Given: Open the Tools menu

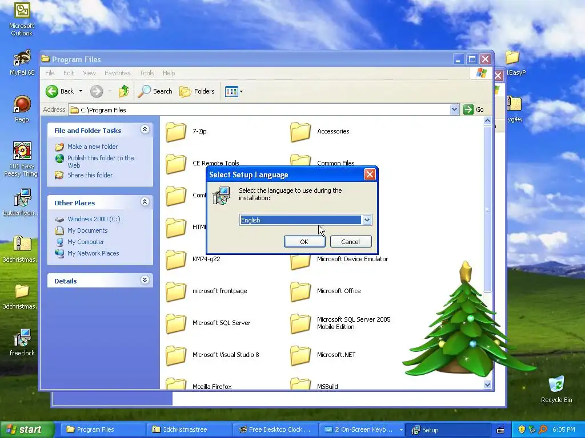Looking at the screenshot, I should 147,73.
